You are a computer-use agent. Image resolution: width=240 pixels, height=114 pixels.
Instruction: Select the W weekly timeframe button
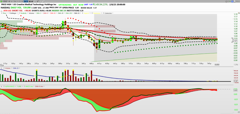[22, 1]
